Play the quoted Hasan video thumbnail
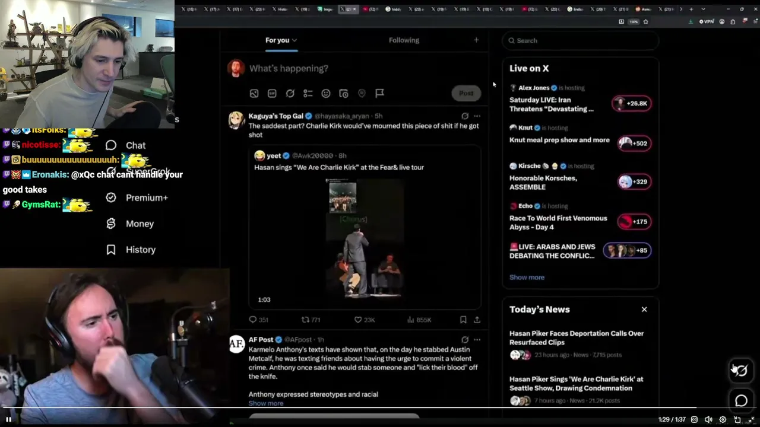The height and width of the screenshot is (427, 760). pyautogui.click(x=365, y=237)
